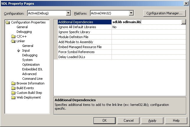Select the Linker tree node
The height and width of the screenshot is (127, 190).
coord(21,41)
